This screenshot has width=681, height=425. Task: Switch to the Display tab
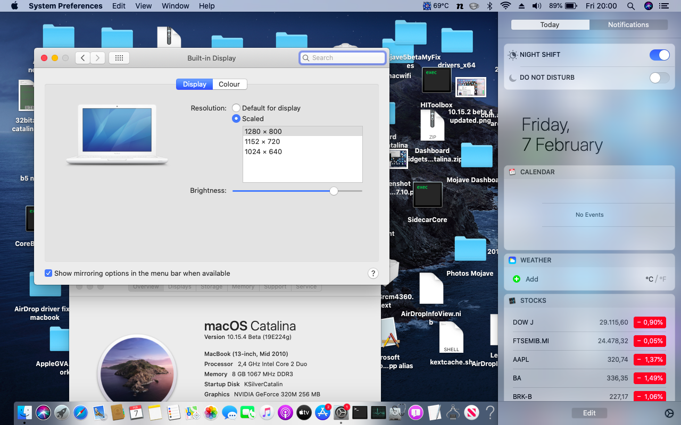[x=195, y=84]
